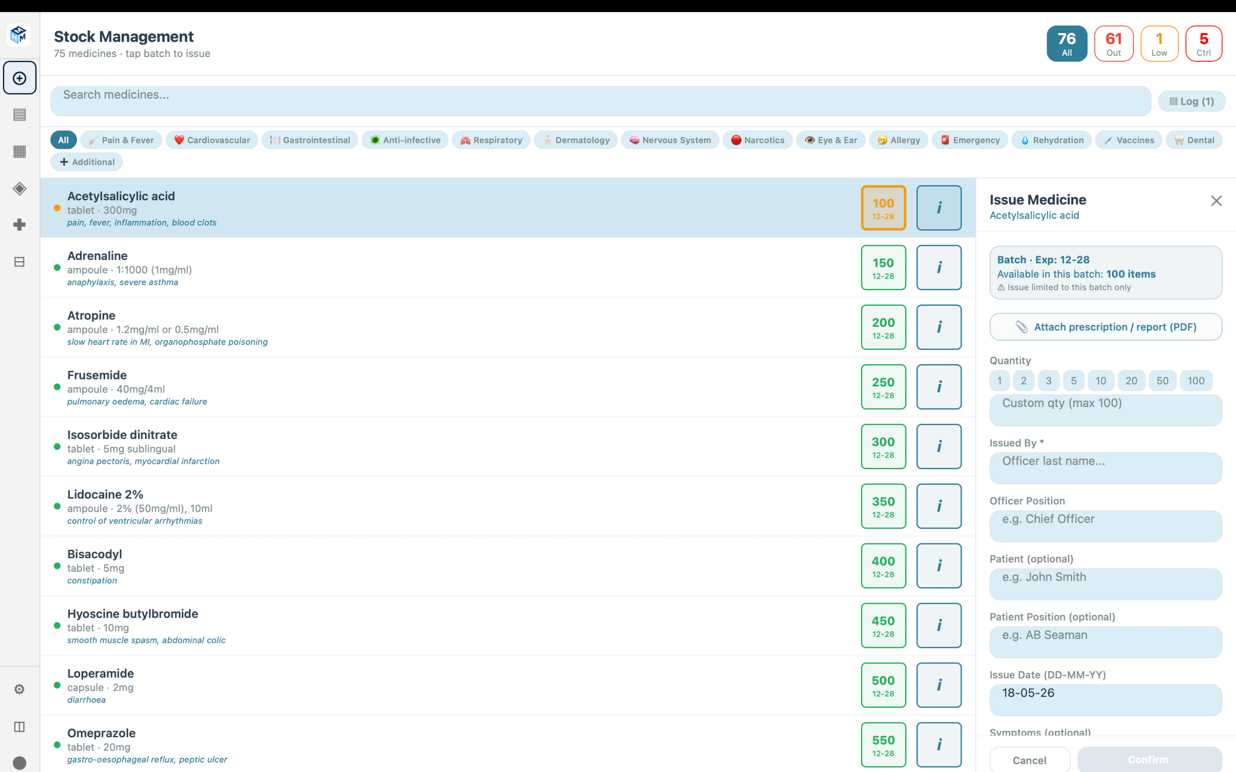The image size is (1236, 772).
Task: Filter by 5 Ctrl controlled medicines
Action: [x=1203, y=43]
